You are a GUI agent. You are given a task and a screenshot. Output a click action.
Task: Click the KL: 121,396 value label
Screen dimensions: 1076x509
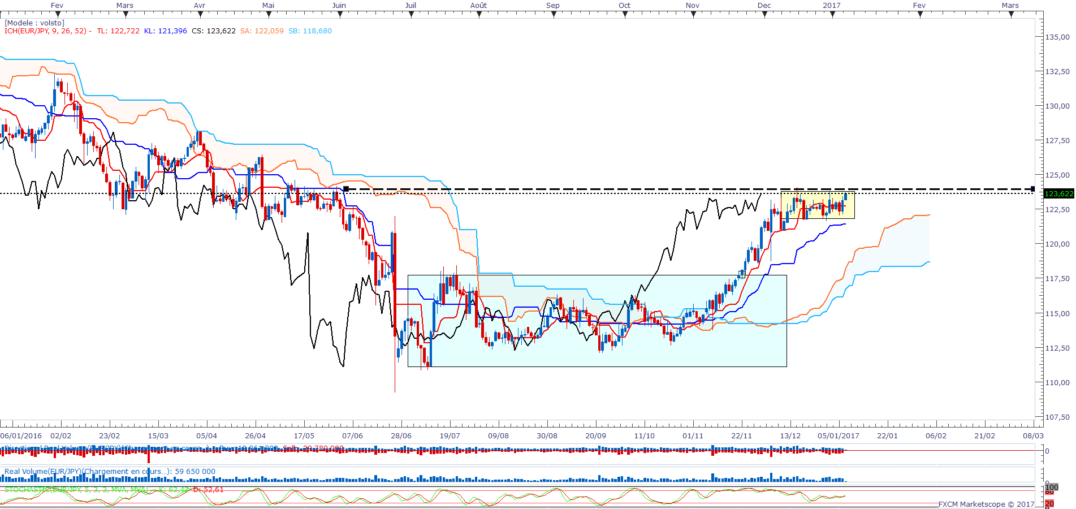coord(165,31)
